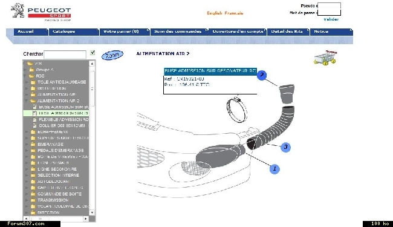The image size is (393, 227).
Task: Expand the EMBRAYAGE folder arrow
Action: (x=27, y=144)
